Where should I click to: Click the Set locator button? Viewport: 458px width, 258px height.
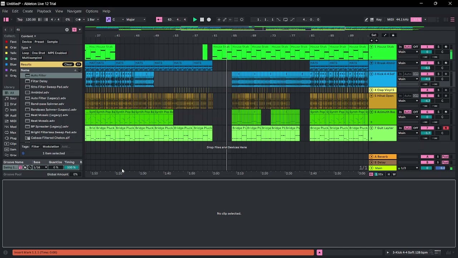374,35
